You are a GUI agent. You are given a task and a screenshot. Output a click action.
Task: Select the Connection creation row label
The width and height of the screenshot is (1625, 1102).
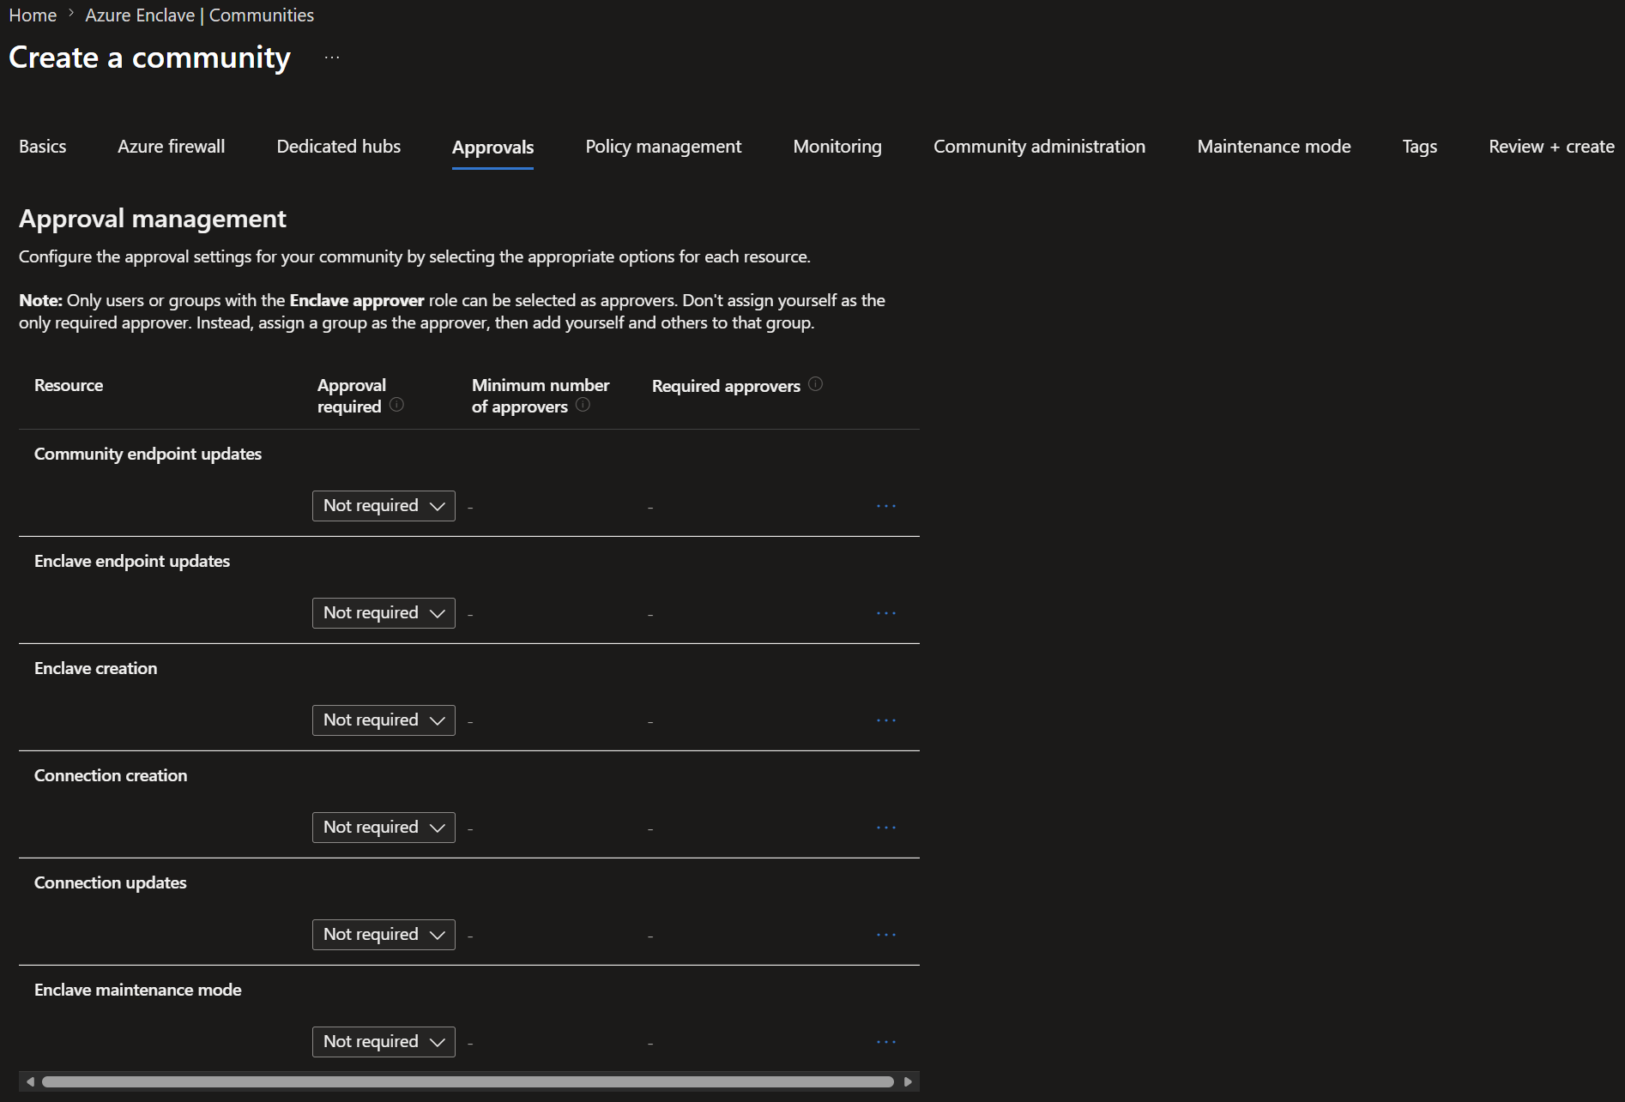[111, 775]
